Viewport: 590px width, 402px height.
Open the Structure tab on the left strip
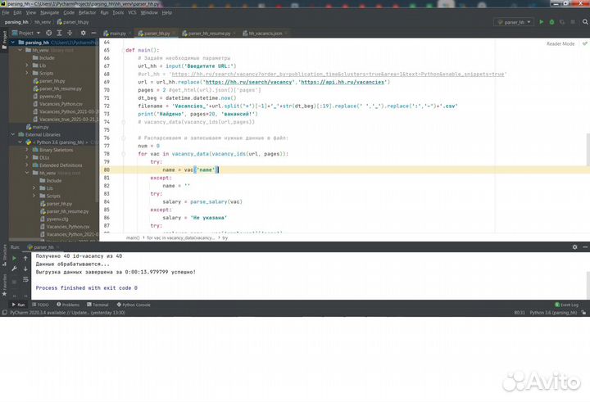pos(4,254)
